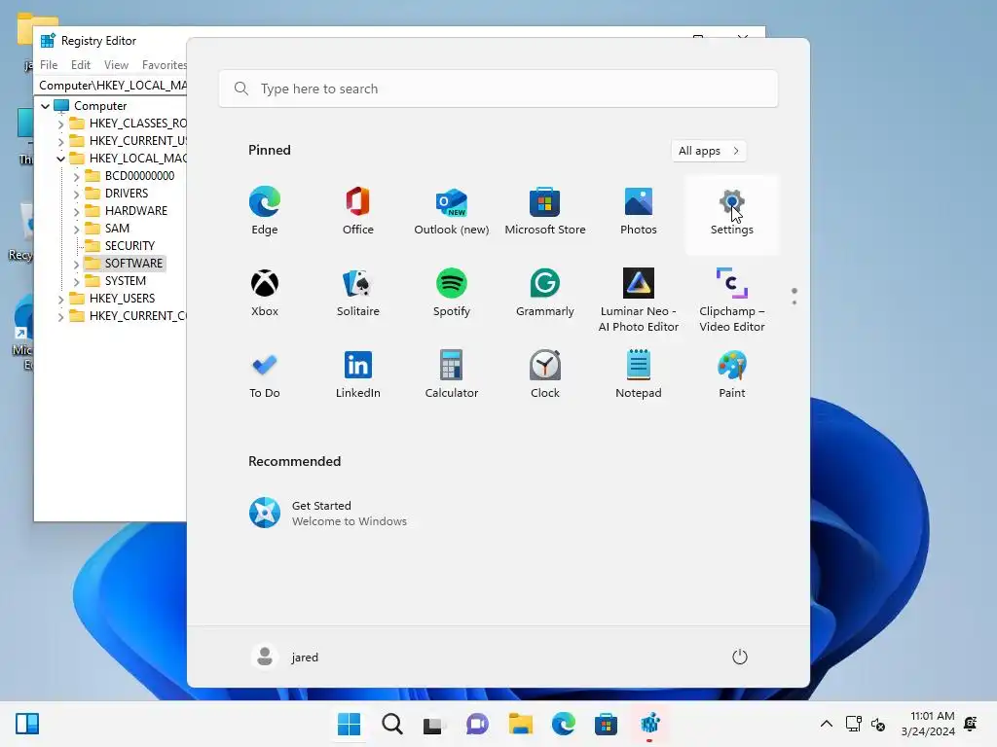
Task: Open Outlook (new) in Start menu
Action: tap(452, 211)
